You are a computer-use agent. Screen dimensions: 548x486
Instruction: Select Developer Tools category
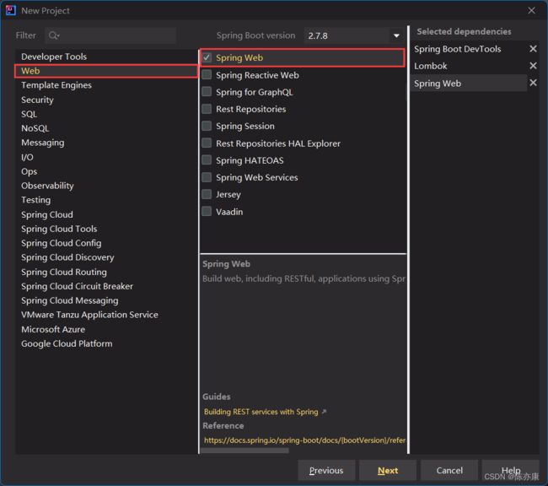[106, 57]
